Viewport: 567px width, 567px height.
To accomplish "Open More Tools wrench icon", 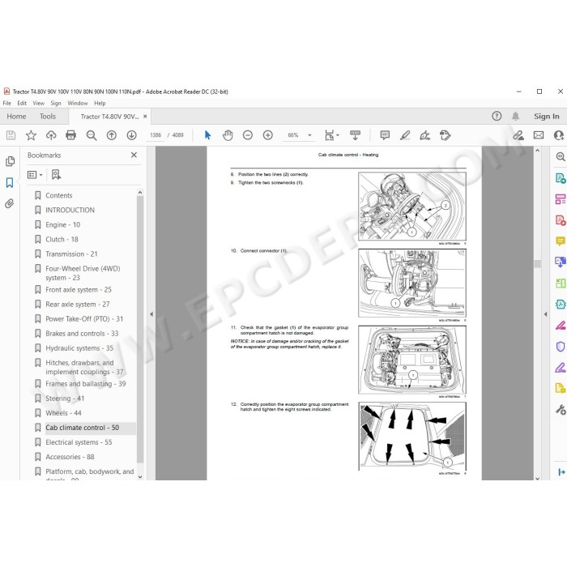I will [561, 410].
